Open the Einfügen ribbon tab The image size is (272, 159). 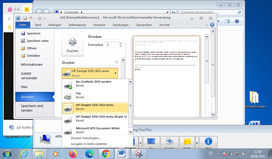(x=55, y=25)
